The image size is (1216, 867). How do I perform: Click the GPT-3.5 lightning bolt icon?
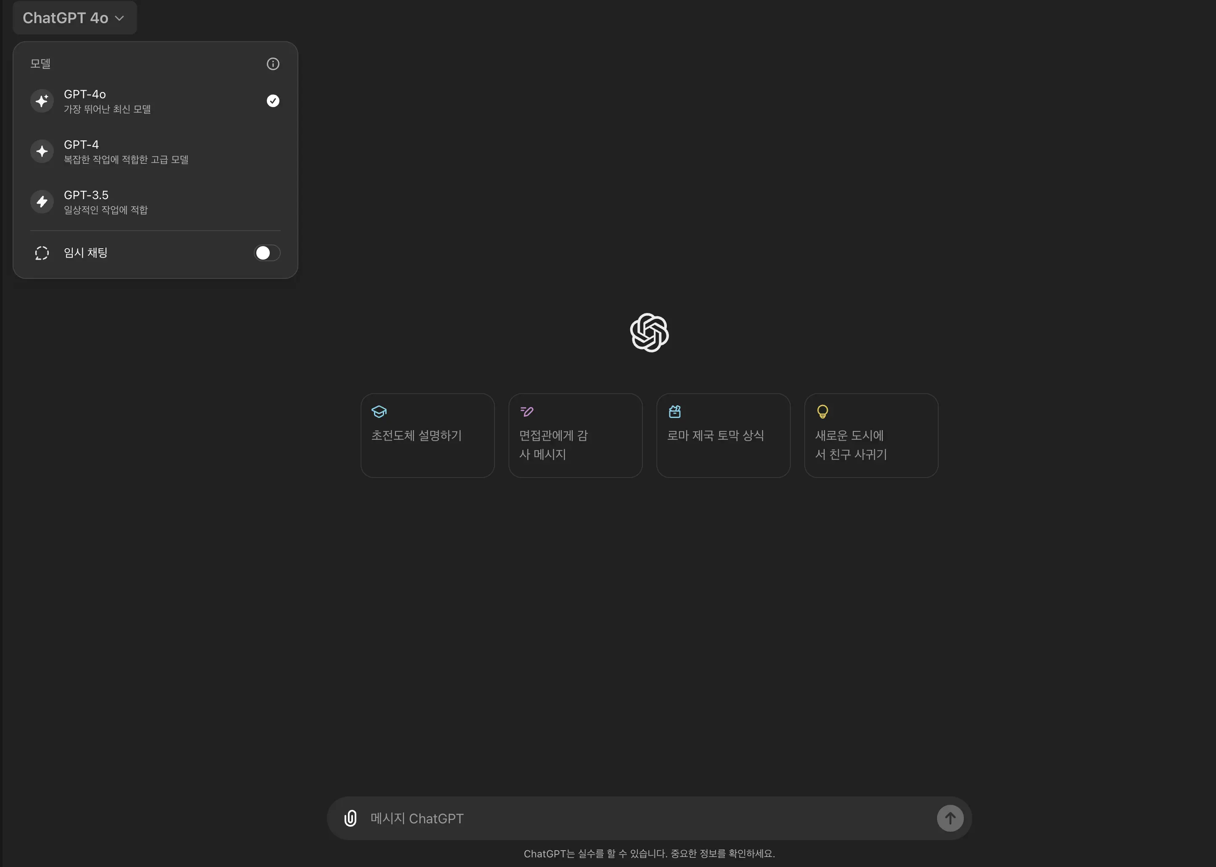pyautogui.click(x=42, y=202)
